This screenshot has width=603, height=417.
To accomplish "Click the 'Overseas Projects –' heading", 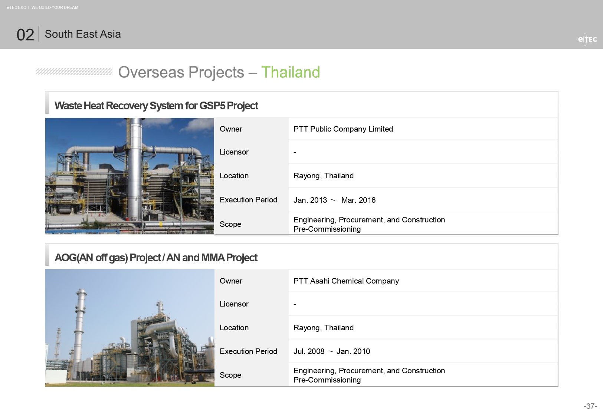I will (x=188, y=72).
